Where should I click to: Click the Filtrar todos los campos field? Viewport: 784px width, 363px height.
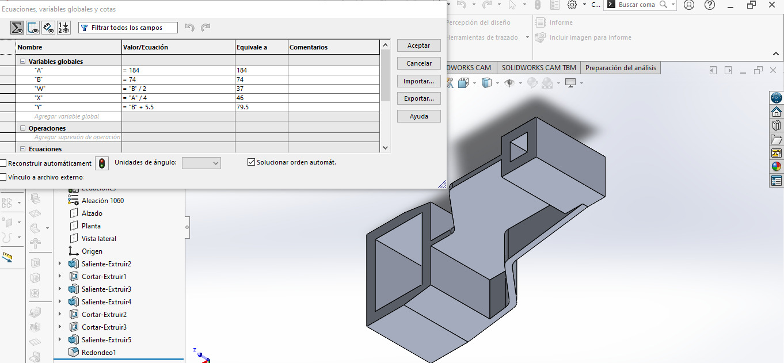pos(128,28)
